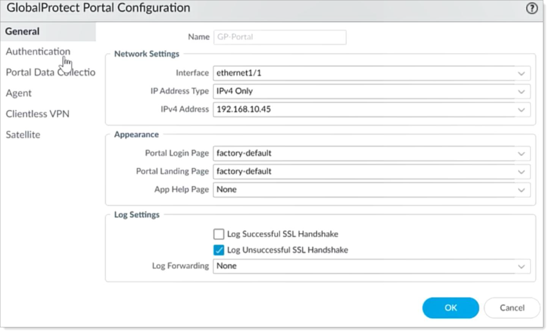549x333 pixels.
Task: Click None in App Help Page field
Action: (x=372, y=190)
